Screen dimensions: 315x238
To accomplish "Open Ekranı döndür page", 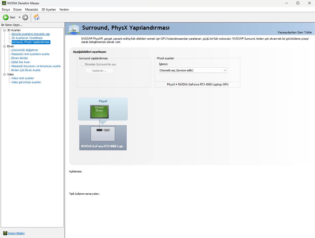I will pyautogui.click(x=20, y=58).
